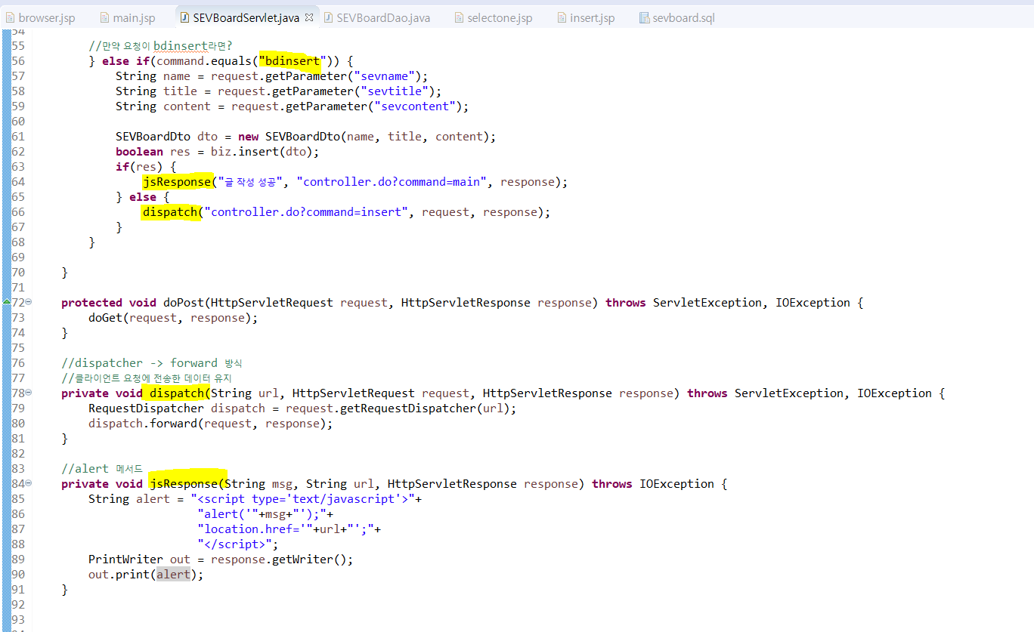Click "controller.do?command=main" string
Image resolution: width=1034 pixels, height=632 pixels.
pos(392,181)
